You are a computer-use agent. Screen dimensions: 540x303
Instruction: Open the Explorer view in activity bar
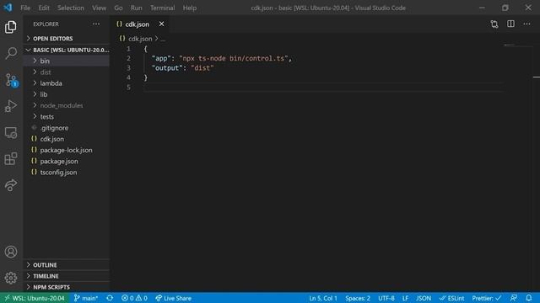pos(11,27)
